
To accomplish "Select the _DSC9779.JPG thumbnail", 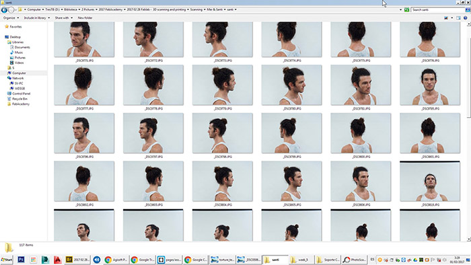I will tap(223, 85).
